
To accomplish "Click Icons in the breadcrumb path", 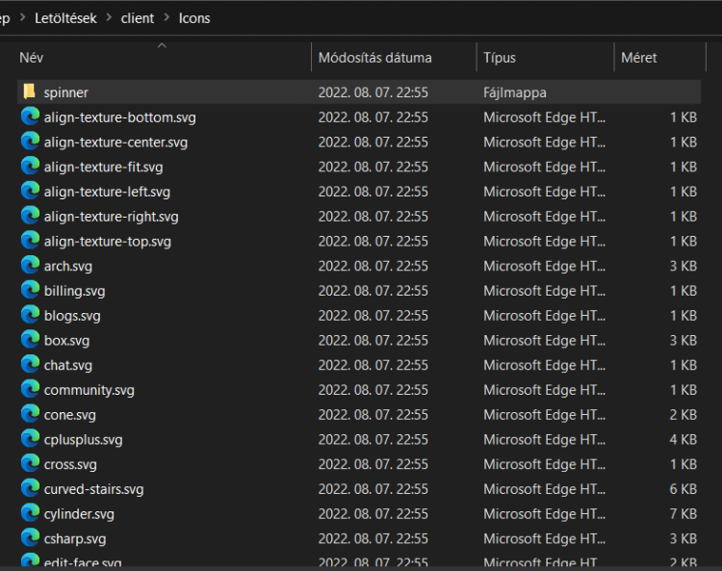I will 194,18.
